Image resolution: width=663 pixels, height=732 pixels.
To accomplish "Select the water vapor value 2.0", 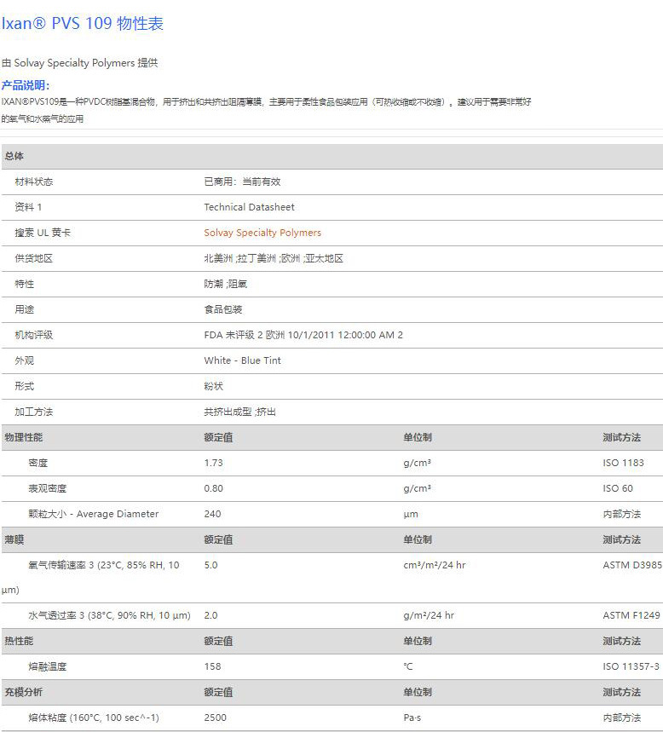I will [x=210, y=615].
